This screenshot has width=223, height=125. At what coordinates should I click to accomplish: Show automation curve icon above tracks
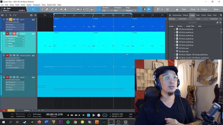tap(15, 15)
